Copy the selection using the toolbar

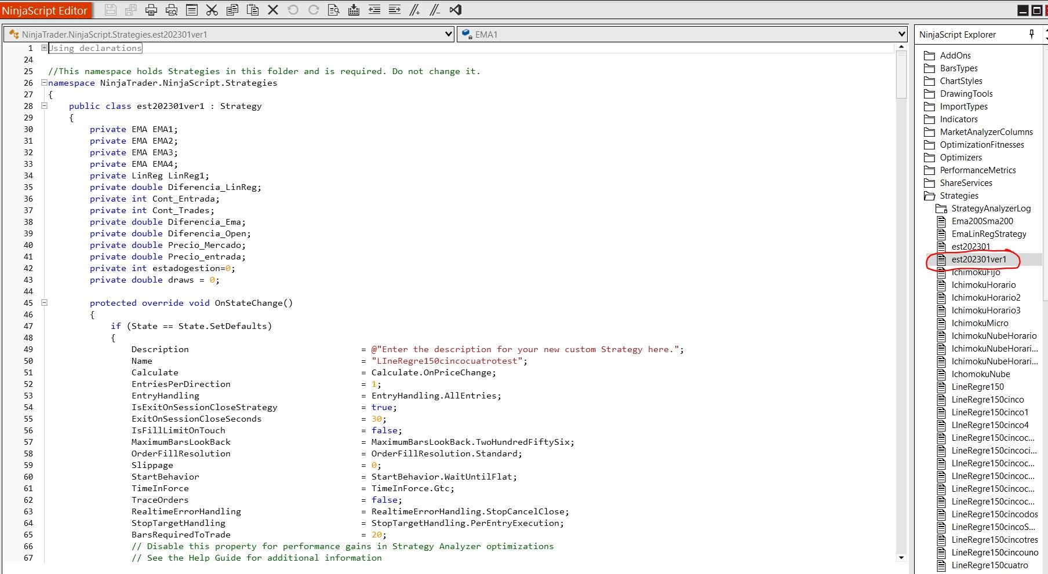[x=232, y=10]
